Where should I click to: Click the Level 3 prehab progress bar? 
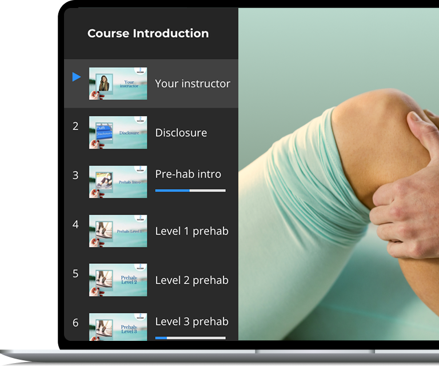(x=190, y=338)
